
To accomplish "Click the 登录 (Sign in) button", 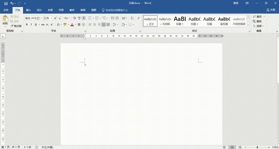I will 236,3.
